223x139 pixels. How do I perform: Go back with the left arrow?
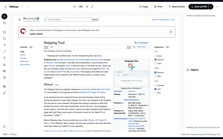(x=6, y=7)
